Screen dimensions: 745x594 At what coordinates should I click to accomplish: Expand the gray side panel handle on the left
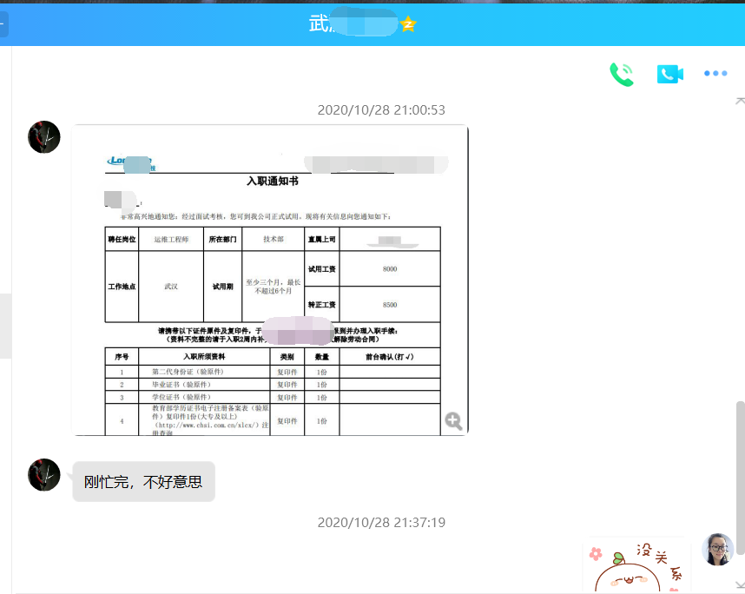5,326
